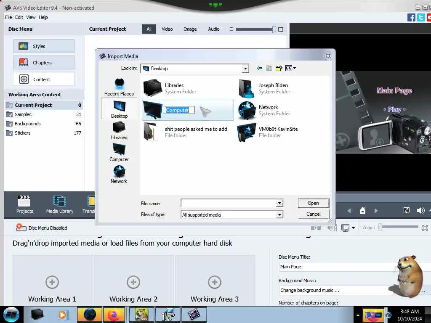Click the Open button
Screen dimensions: 431x323
(x=313, y=203)
